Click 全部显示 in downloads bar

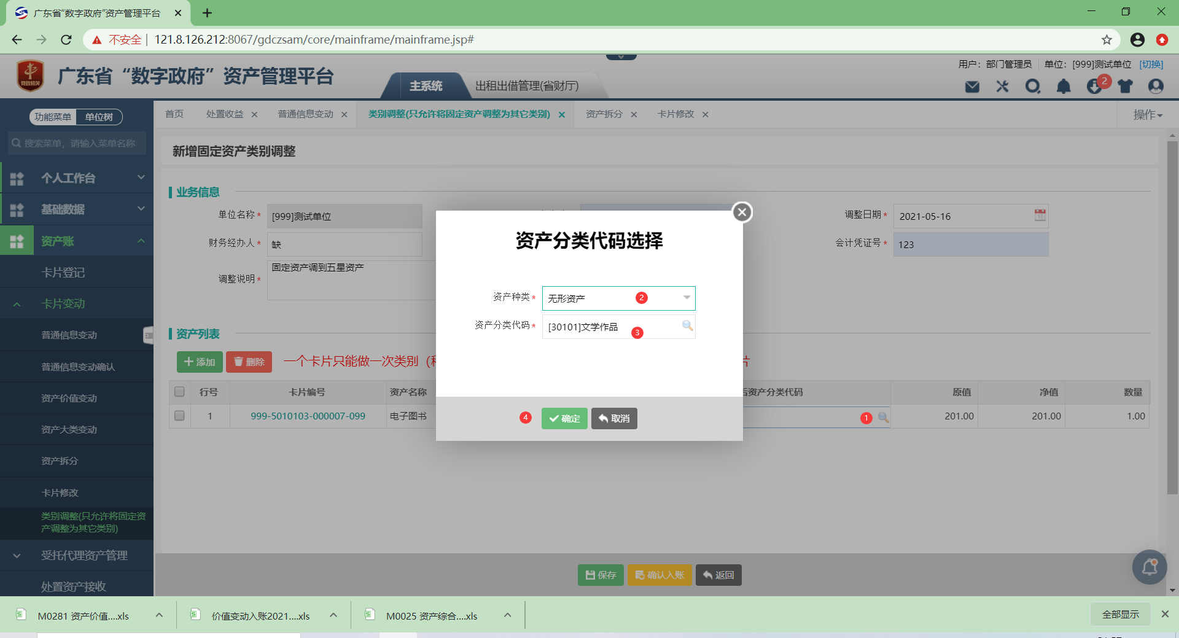tap(1121, 614)
